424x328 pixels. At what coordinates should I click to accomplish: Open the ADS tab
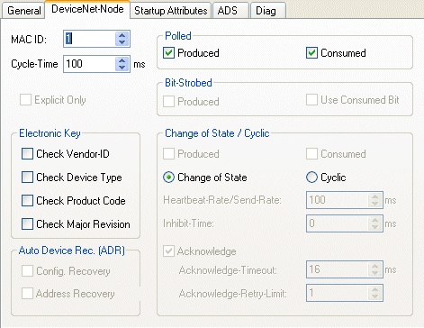[230, 11]
